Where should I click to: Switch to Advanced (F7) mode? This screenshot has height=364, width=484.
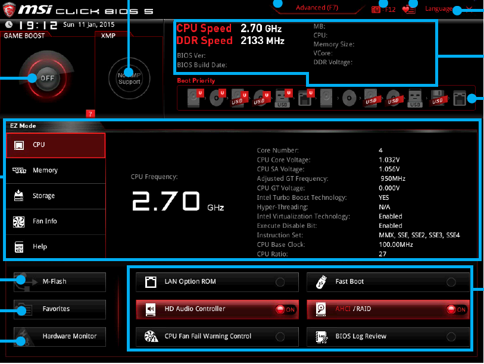coord(317,8)
